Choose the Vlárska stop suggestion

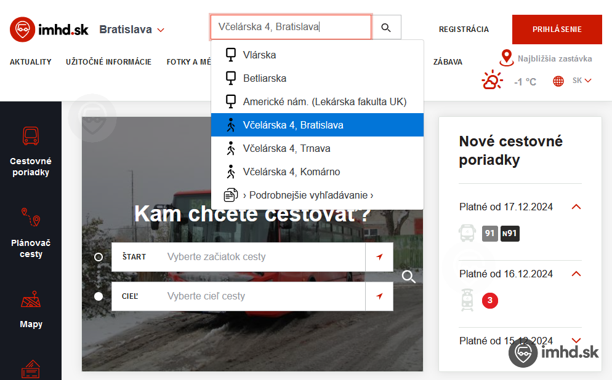(259, 55)
